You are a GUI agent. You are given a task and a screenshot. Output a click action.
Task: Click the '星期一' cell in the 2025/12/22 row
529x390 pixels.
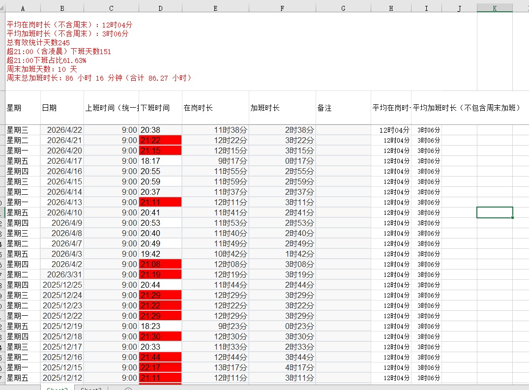tap(23, 316)
